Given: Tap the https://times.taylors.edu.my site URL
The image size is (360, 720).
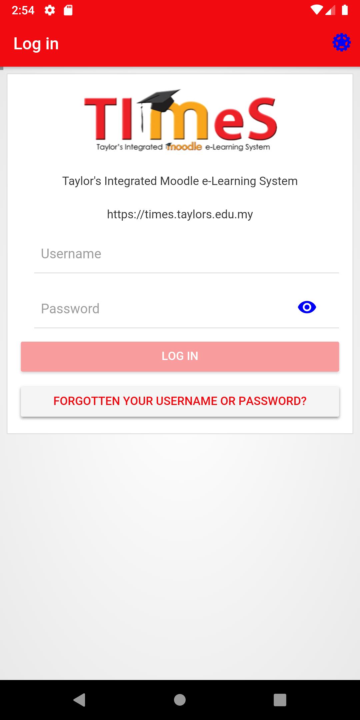Looking at the screenshot, I should [180, 214].
